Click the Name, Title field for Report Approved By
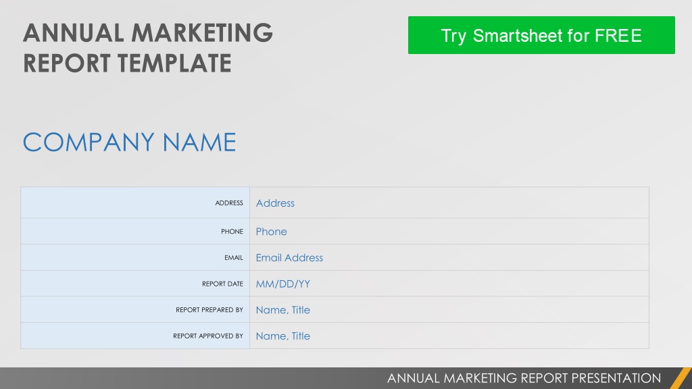 (x=449, y=336)
